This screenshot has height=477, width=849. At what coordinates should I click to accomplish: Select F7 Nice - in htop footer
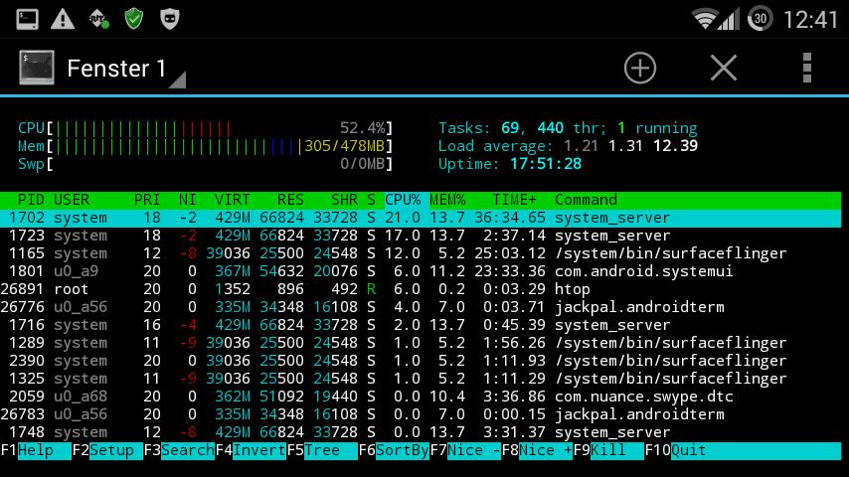pos(465,450)
